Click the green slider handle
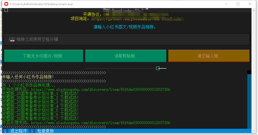The width and height of the screenshot is (258, 135). (158, 68)
